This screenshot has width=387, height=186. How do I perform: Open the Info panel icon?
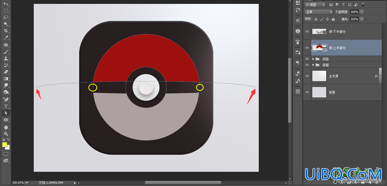click(298, 31)
